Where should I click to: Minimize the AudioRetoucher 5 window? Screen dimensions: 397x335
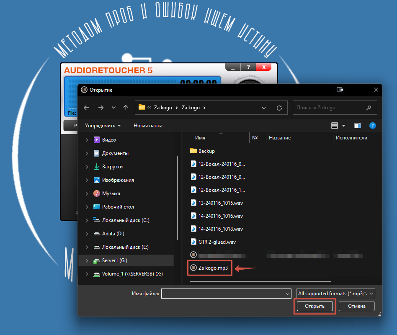pos(233,67)
